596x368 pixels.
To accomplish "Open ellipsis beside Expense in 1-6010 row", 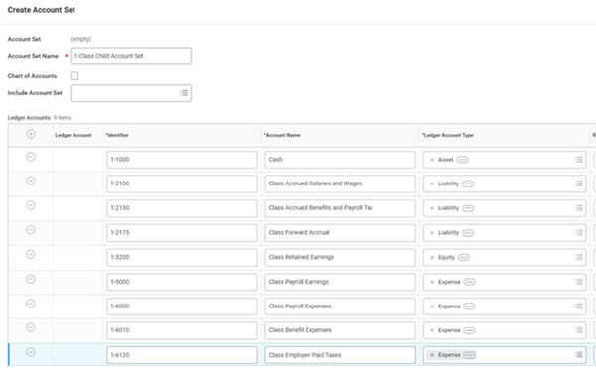I will point(469,331).
